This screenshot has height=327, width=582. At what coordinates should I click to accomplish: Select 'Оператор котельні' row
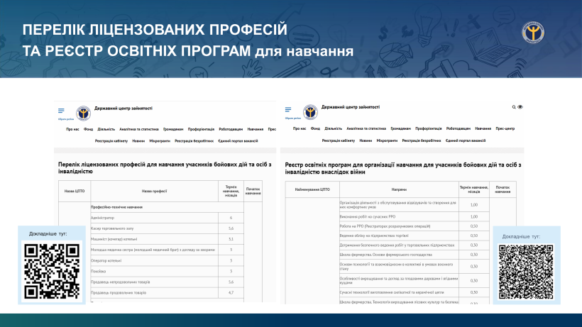tap(167, 260)
